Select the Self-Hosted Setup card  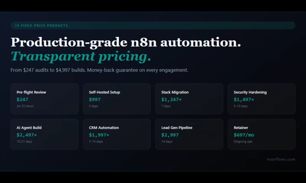117,99
